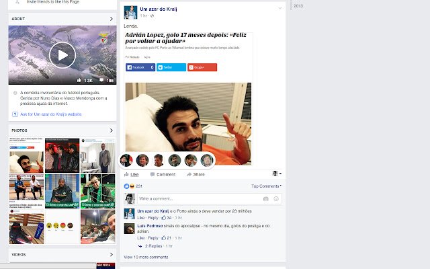Click Reply under Luis Pedrosa's comment
Viewport: 430px width, 269px height.
(153, 238)
